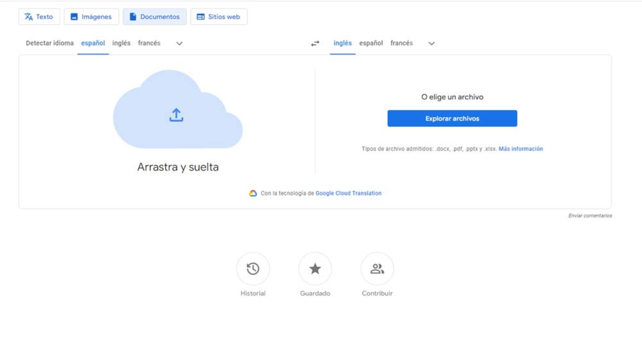
Task: Open the Más información link
Action: 520,149
